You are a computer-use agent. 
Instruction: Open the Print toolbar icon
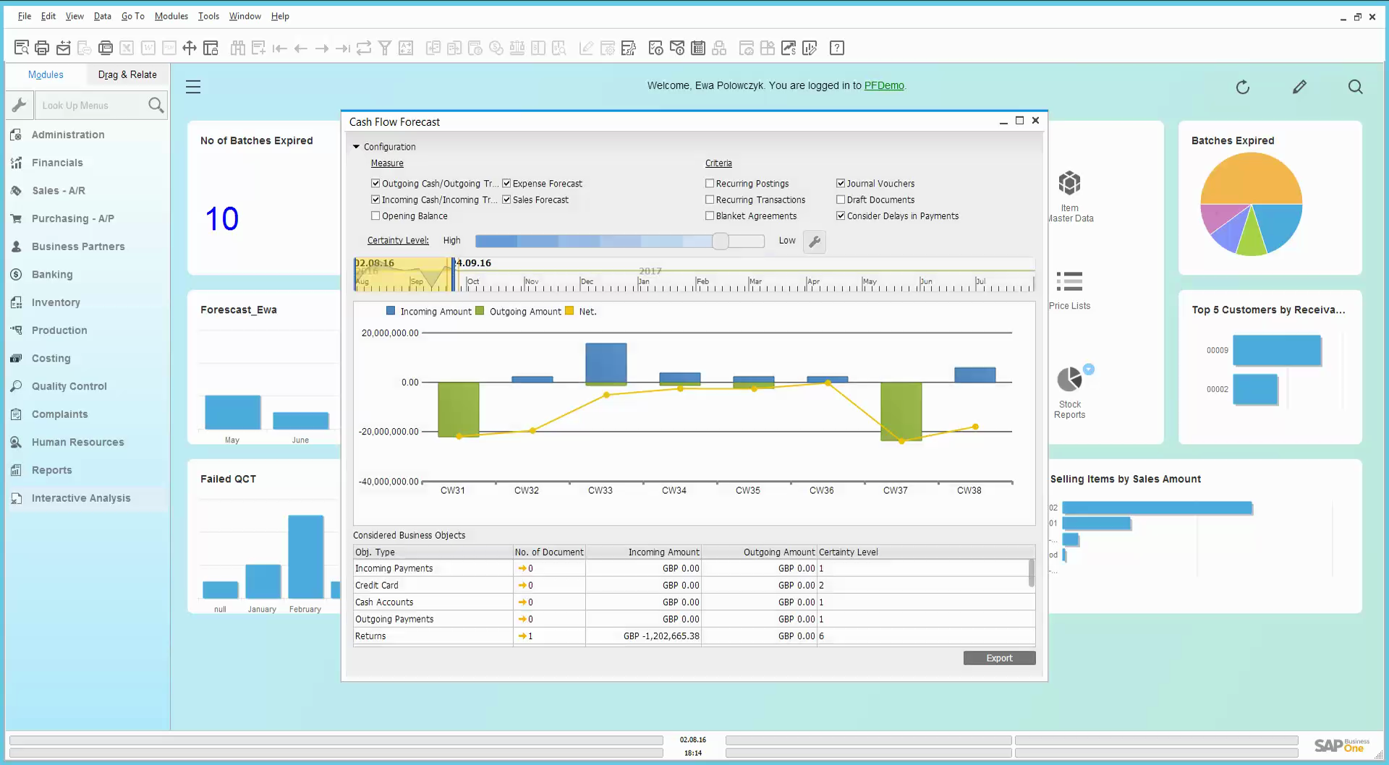point(42,48)
